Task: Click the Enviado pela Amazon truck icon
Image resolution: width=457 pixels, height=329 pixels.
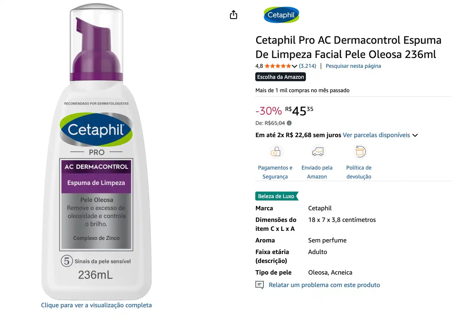Action: tap(317, 151)
